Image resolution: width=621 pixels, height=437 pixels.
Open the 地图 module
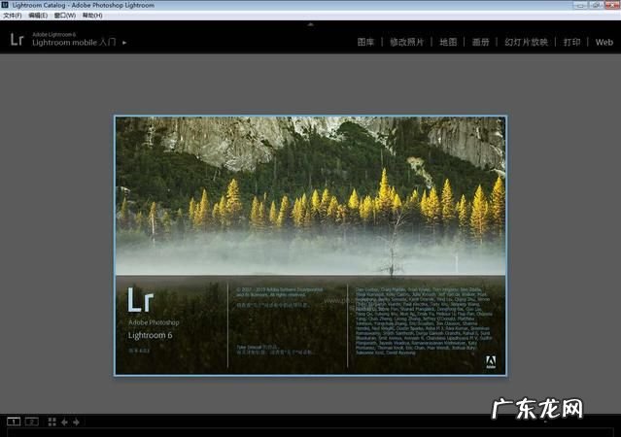(448, 42)
